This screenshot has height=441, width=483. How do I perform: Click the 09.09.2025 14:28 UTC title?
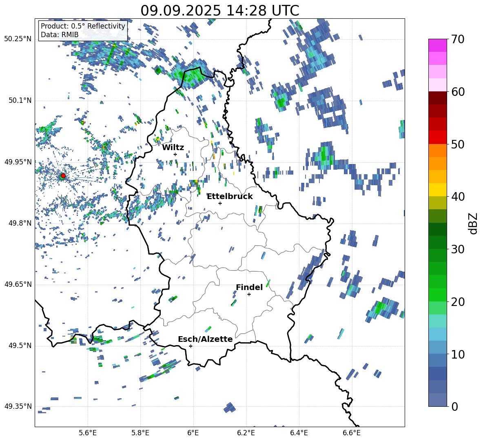[219, 11]
